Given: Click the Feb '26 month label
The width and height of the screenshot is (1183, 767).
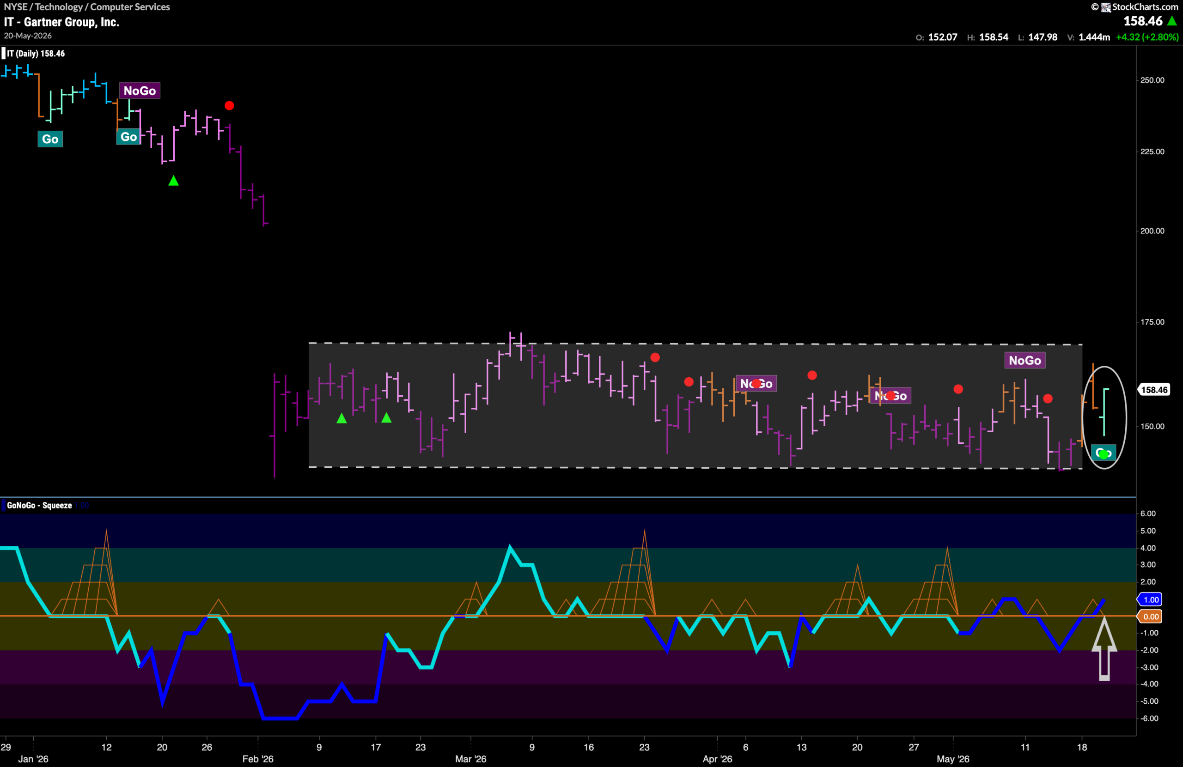Looking at the screenshot, I should [258, 760].
